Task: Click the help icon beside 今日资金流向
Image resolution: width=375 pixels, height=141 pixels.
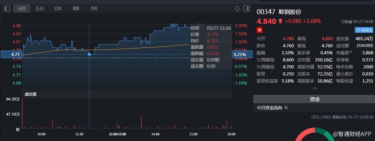Action: tap(286, 108)
